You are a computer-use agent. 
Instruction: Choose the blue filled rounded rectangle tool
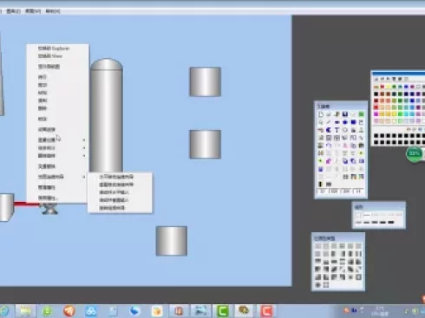pos(353,122)
